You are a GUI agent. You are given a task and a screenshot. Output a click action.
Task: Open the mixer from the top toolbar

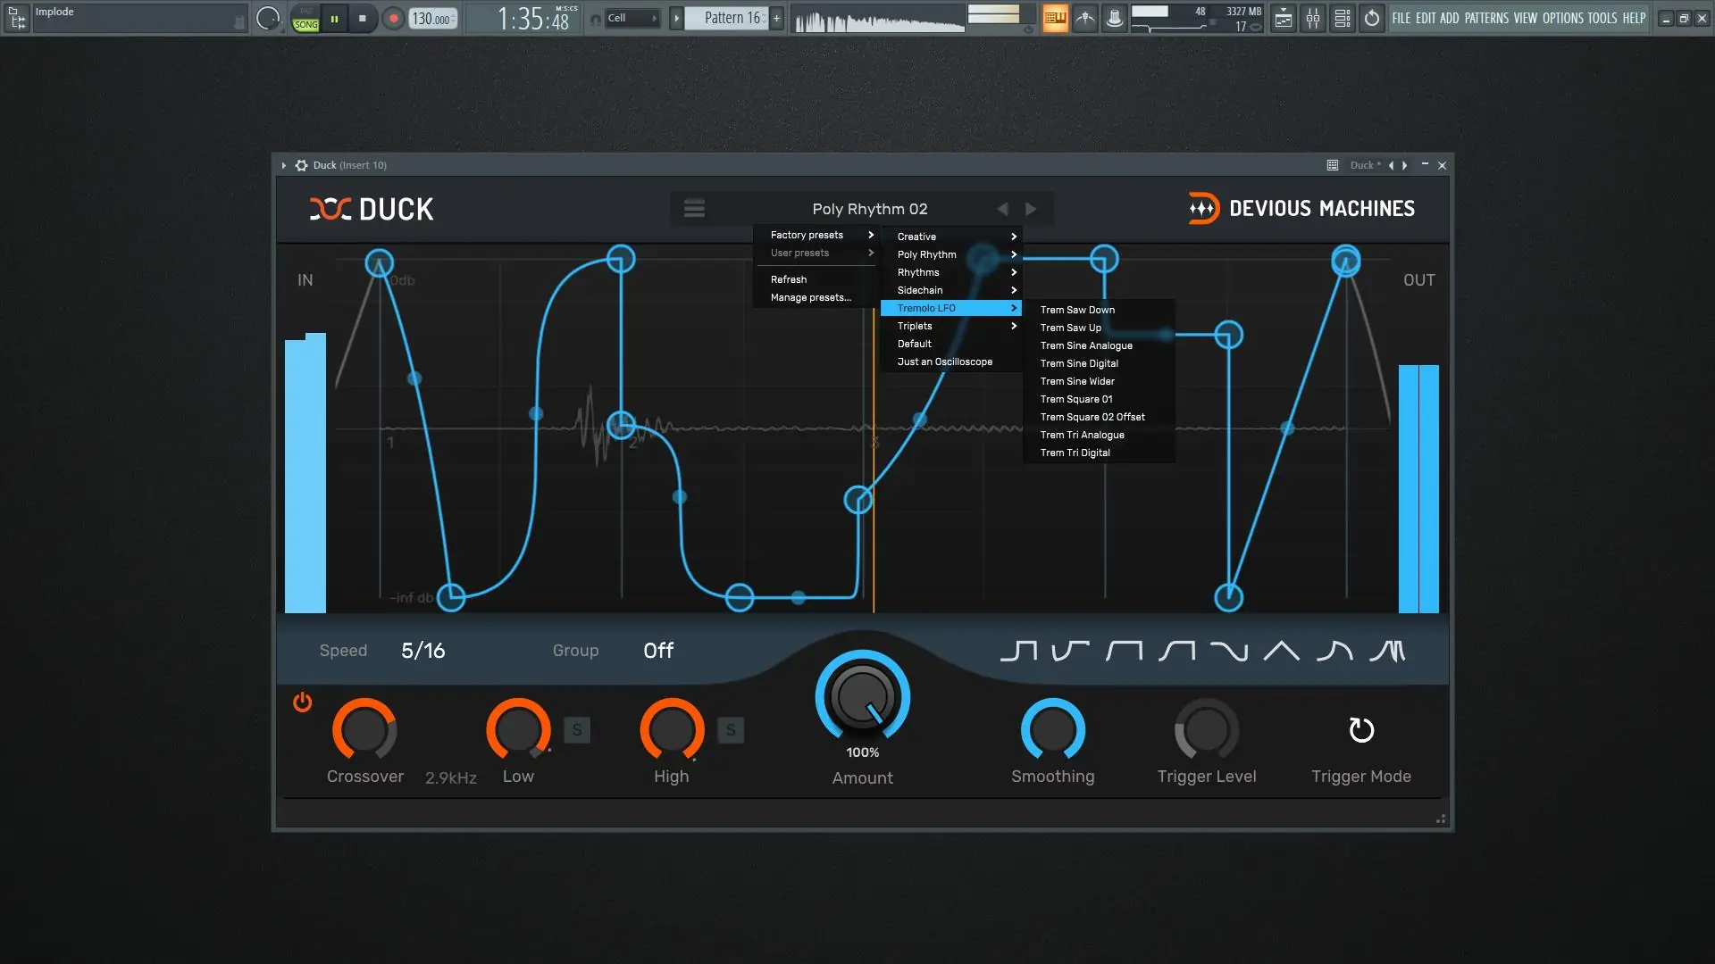point(1312,18)
